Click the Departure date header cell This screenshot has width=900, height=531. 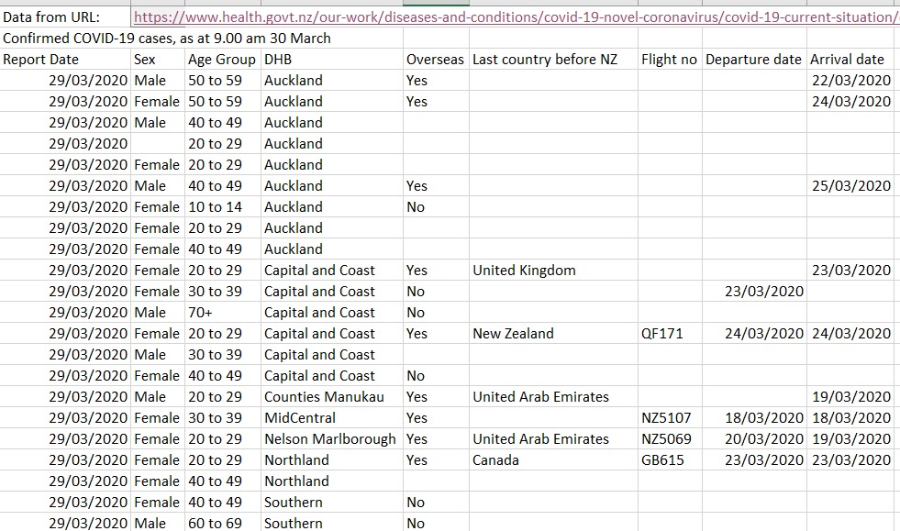pos(753,60)
